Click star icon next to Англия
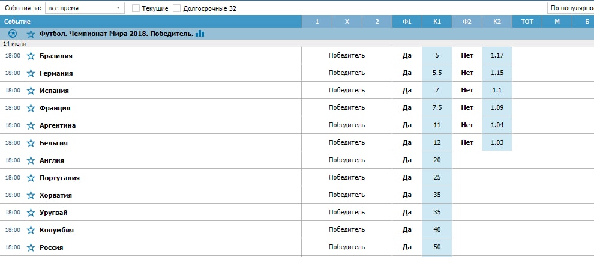Screen dimensions: 594x257 tap(31, 160)
